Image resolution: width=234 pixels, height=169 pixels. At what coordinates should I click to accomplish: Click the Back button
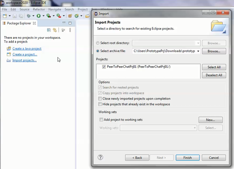[x=137, y=158]
